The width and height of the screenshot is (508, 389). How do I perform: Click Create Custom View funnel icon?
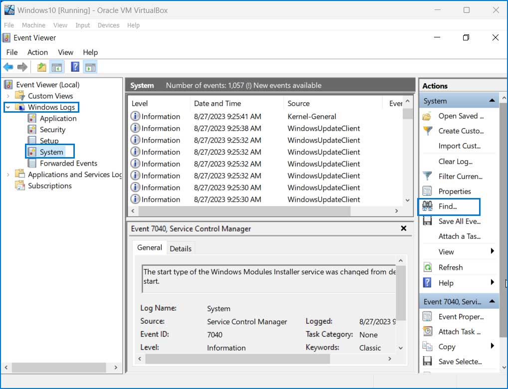428,131
